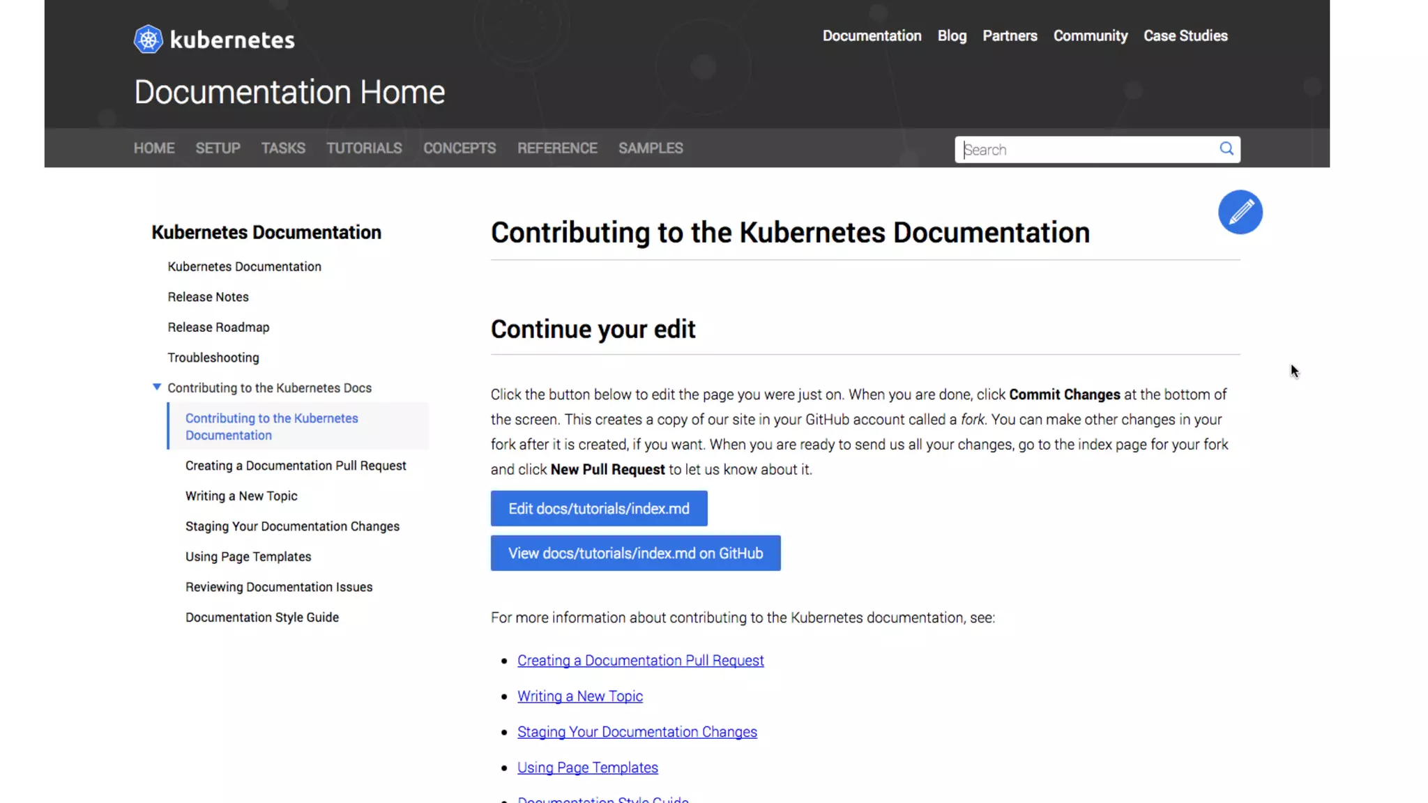
Task: Open Staging Your Documentation Changes body link
Action: coord(637,732)
